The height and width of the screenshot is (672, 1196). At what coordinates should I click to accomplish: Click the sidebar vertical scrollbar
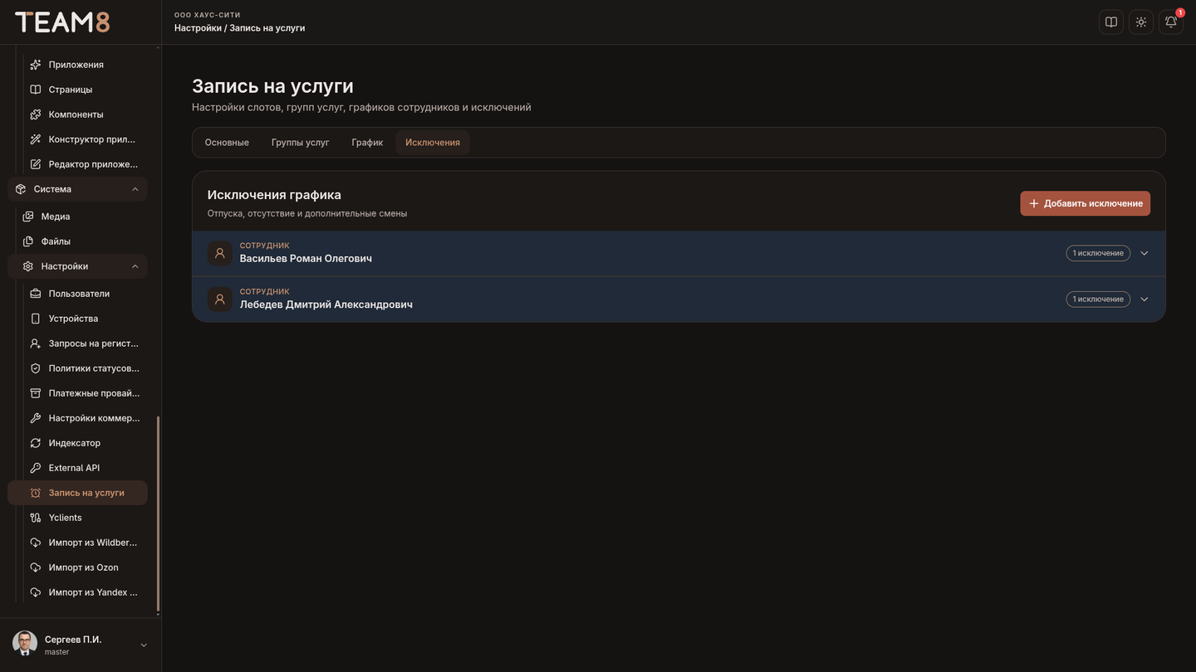point(158,513)
